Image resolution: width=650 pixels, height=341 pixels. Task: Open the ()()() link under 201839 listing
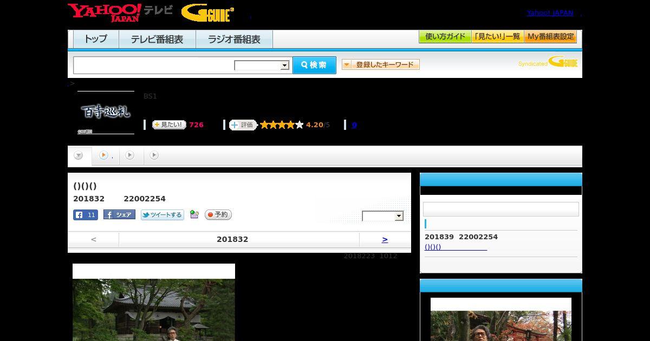click(x=456, y=247)
